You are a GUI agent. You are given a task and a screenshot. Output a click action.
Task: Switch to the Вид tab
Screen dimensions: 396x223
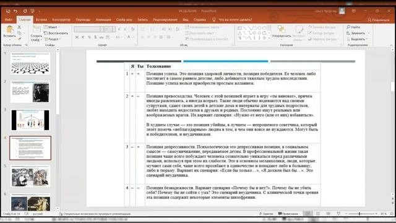point(186,19)
